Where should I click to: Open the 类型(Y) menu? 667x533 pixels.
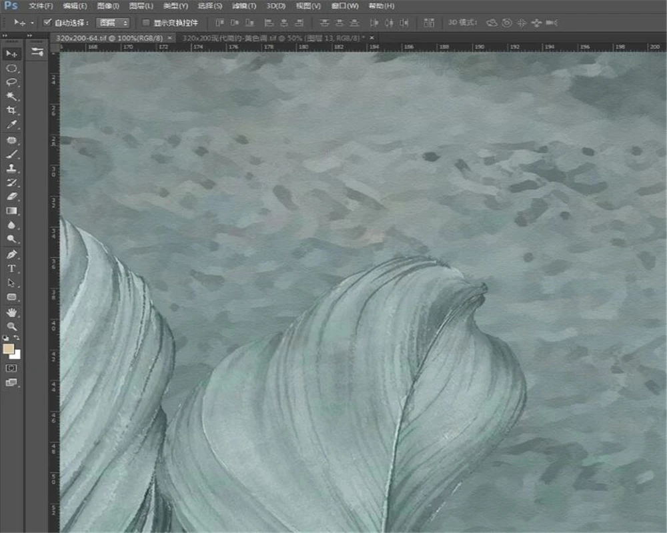175,6
